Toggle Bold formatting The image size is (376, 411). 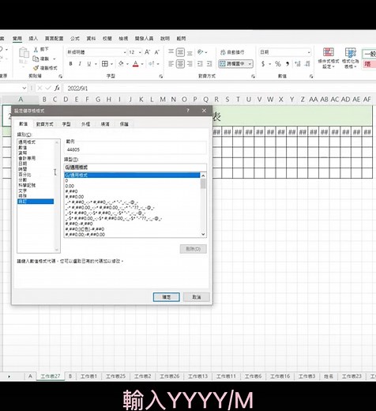click(70, 64)
